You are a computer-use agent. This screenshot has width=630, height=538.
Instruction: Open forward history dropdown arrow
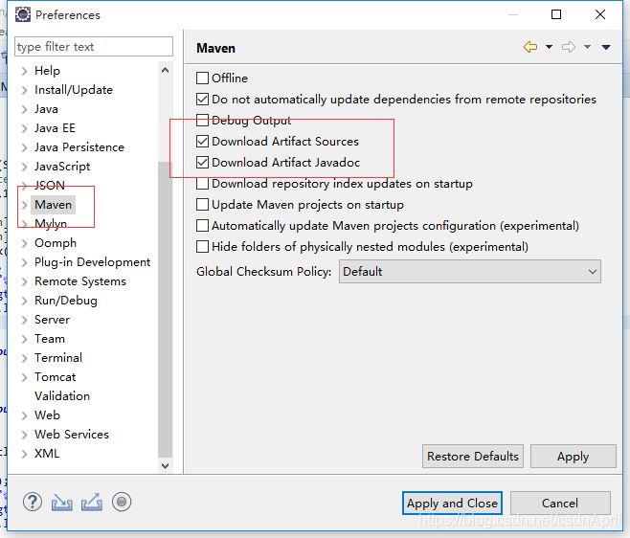tap(587, 47)
